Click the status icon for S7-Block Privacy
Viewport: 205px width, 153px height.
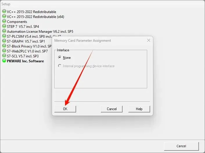[x=4, y=46]
